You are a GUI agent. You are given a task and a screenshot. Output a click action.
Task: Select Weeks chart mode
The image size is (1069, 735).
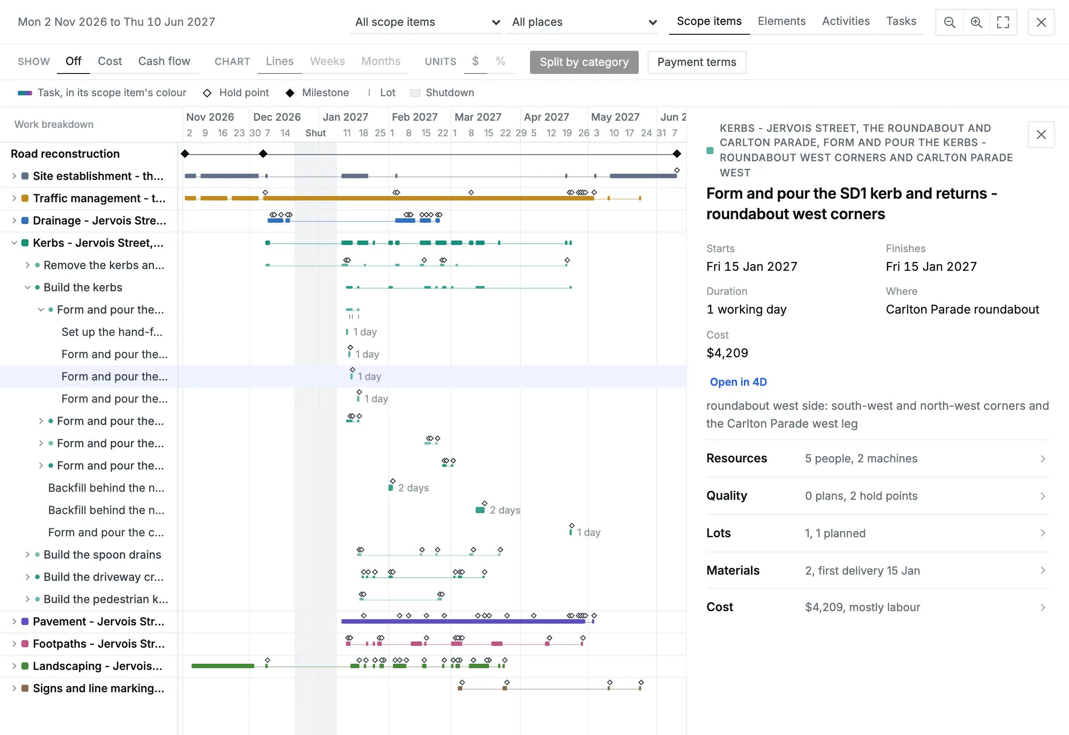coord(327,61)
